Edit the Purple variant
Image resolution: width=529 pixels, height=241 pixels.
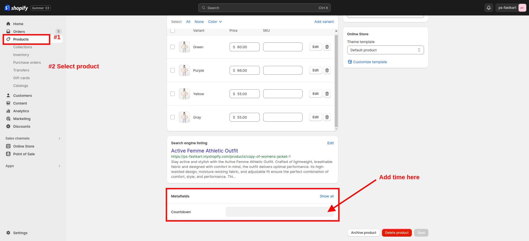(x=315, y=70)
